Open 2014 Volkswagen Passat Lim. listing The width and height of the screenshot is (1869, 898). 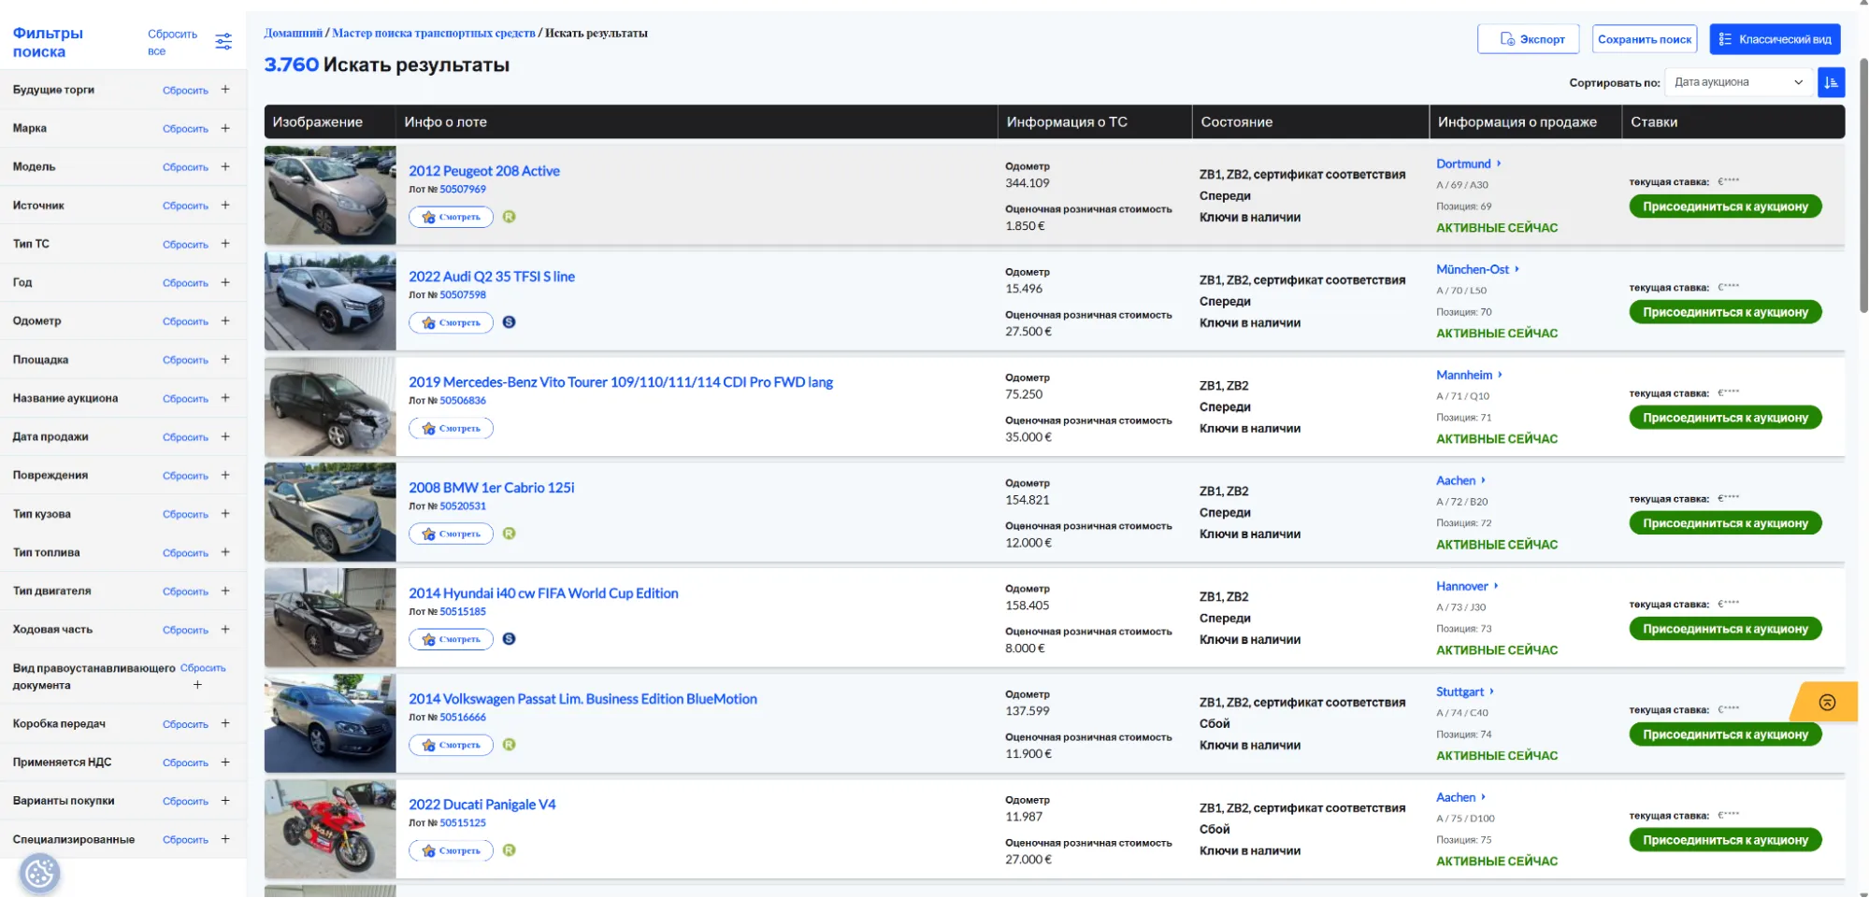[582, 699]
